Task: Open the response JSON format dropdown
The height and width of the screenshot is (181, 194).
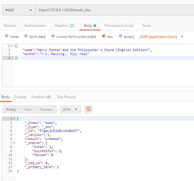Action: [71, 109]
